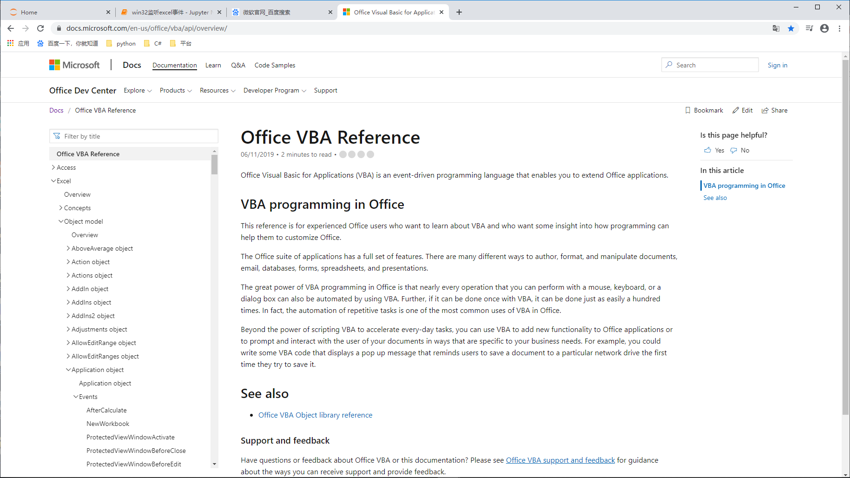Open the Support link
Image resolution: width=850 pixels, height=478 pixels.
(x=326, y=90)
